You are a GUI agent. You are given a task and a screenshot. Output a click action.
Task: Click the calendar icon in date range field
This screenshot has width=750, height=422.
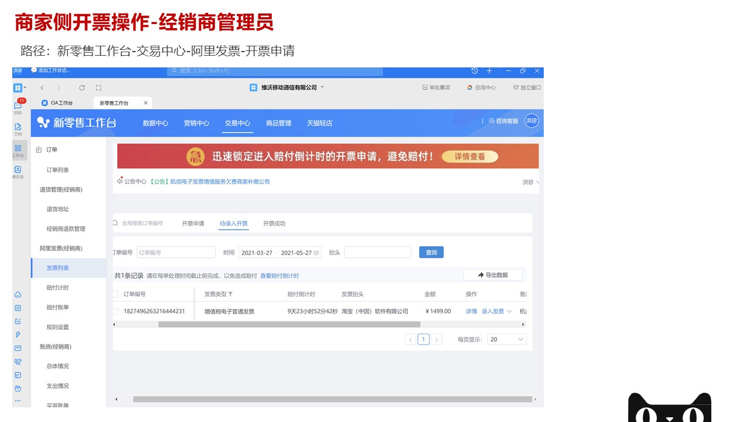click(317, 253)
